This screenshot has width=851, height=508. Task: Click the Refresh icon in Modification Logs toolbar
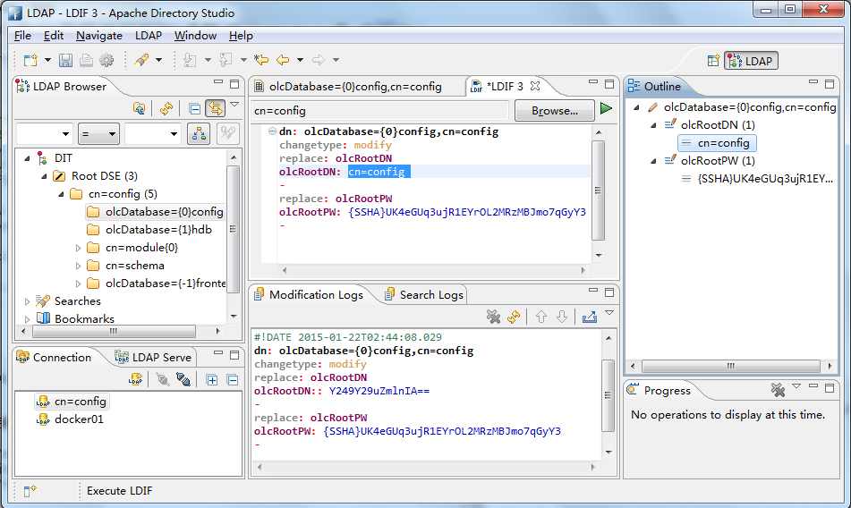[514, 317]
